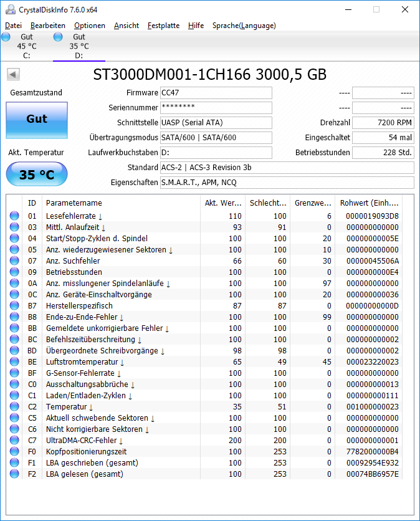The width and height of the screenshot is (420, 521).
Task: Open the Hilfe menu
Action: [196, 26]
